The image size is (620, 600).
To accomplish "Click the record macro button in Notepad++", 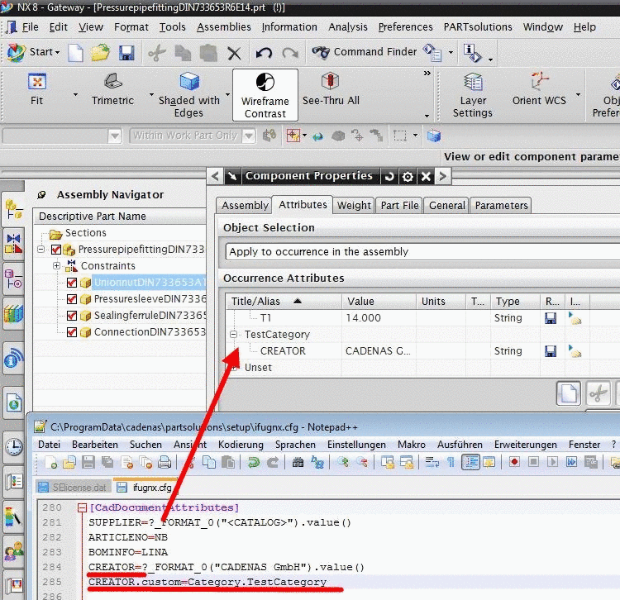I will tap(514, 462).
